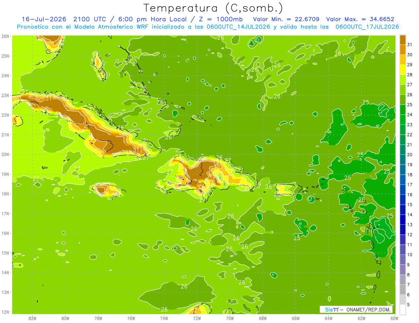Viewport: 419px width, 323px height.
Task: Click the "76W" longitude axis label
Action: coord(131,318)
